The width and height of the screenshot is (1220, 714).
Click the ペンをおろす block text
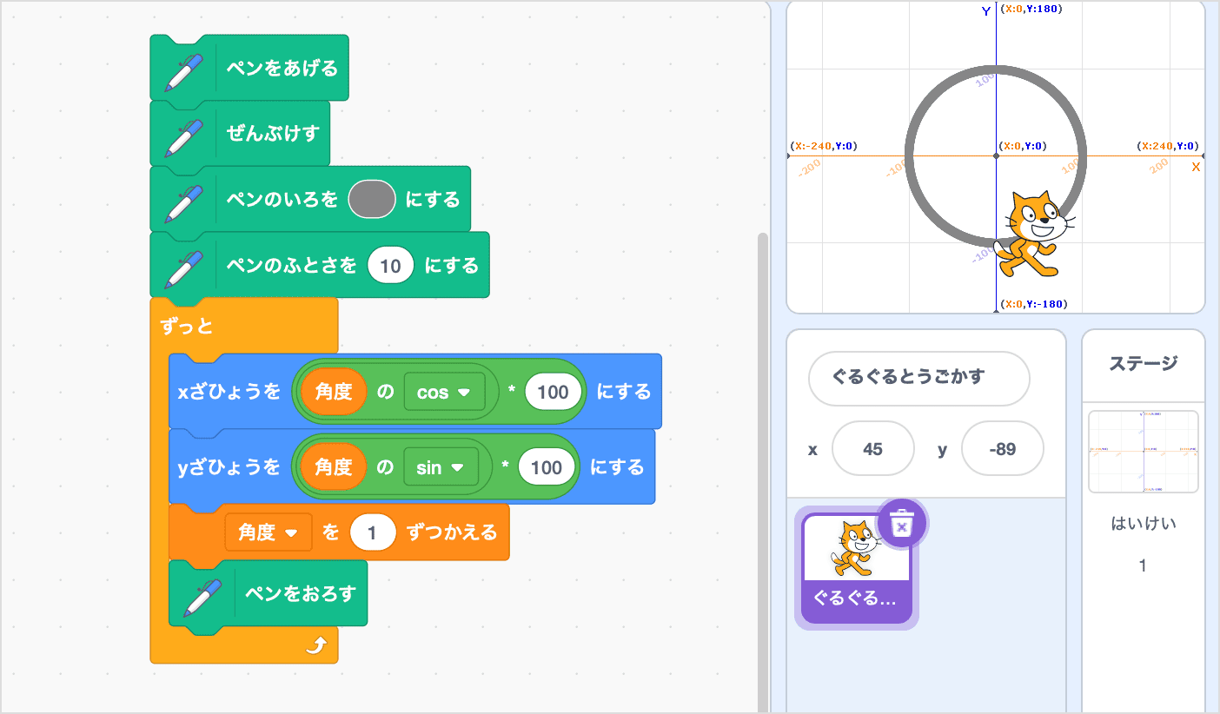coord(301,593)
